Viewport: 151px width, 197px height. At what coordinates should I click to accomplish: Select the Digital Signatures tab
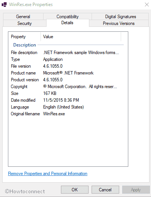120,17
